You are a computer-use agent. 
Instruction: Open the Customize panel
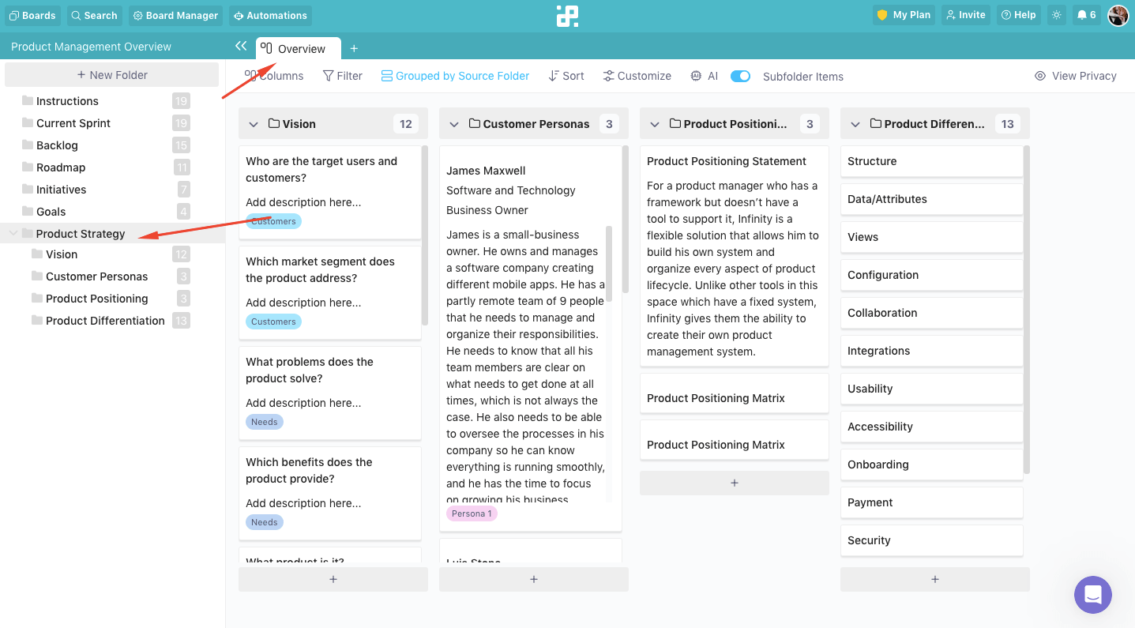(x=637, y=75)
